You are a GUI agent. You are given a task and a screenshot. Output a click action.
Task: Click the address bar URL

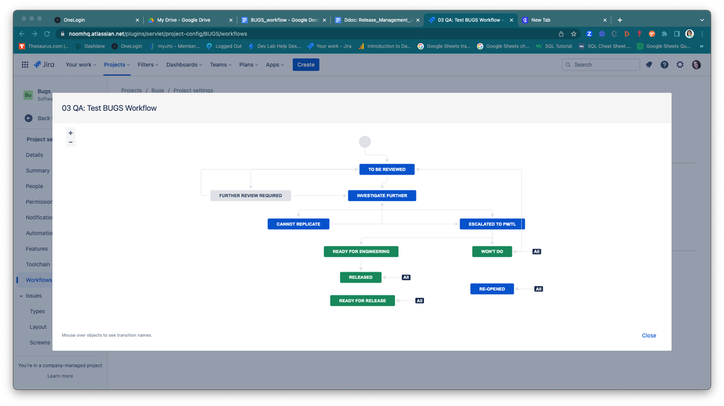click(158, 33)
